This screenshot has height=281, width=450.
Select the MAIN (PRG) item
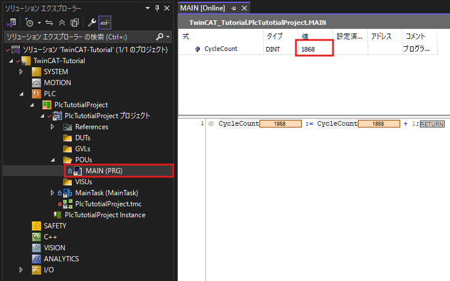pos(104,171)
